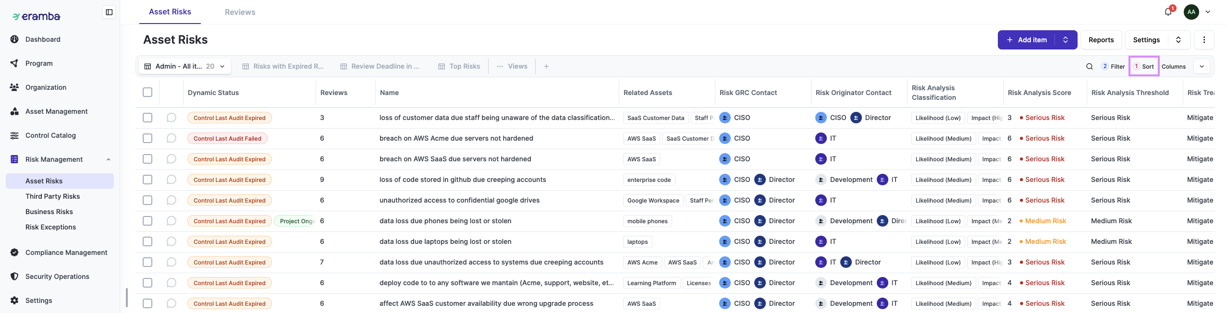Expand the Admin - All items view dropdown
1227x313 pixels.
[x=222, y=67]
